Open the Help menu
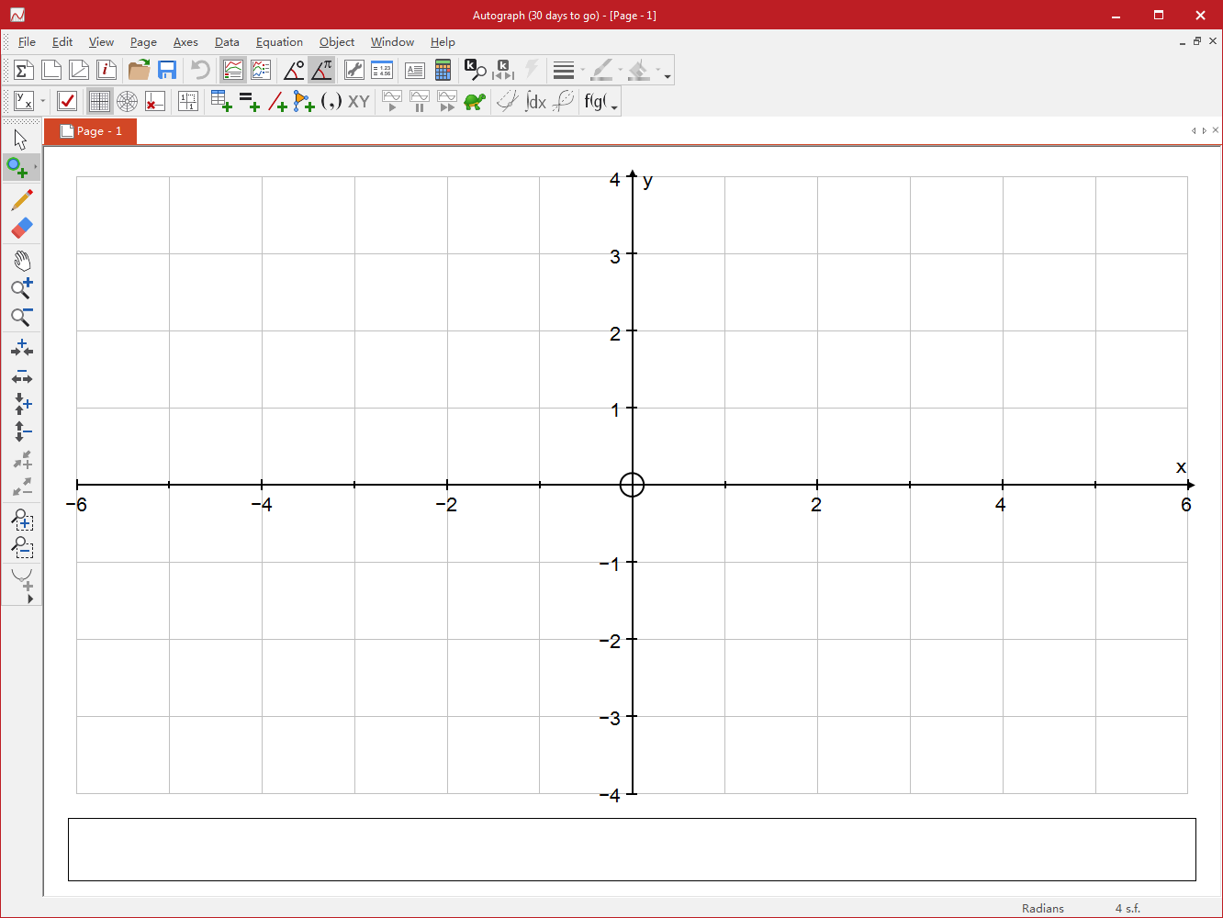 (443, 42)
